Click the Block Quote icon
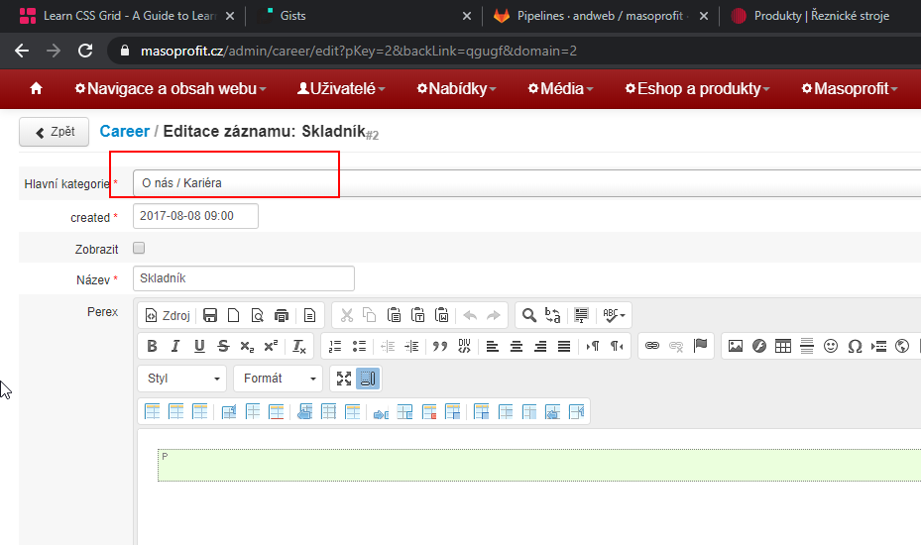This screenshot has width=921, height=545. pyautogui.click(x=440, y=346)
